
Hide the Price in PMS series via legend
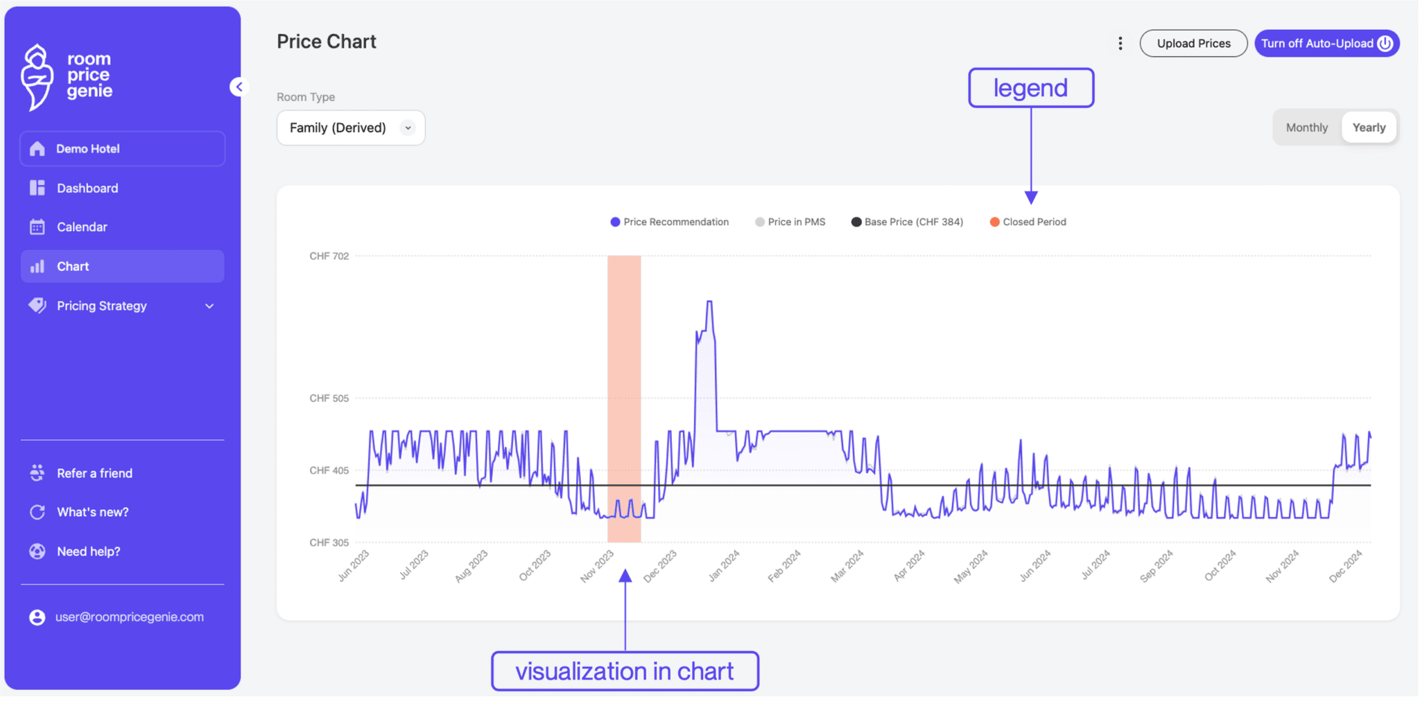pyautogui.click(x=790, y=222)
